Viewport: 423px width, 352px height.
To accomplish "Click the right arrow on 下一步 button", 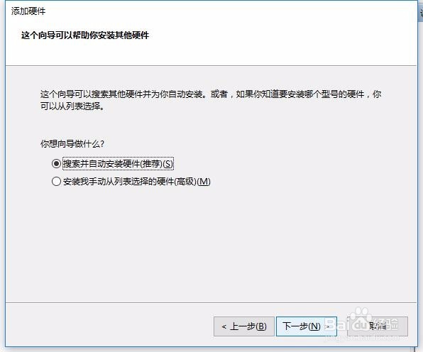I will coord(326,327).
